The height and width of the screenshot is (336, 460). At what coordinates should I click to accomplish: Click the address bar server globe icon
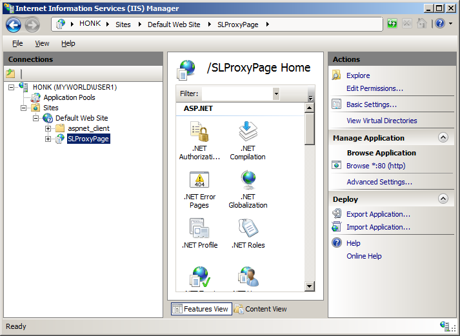61,24
